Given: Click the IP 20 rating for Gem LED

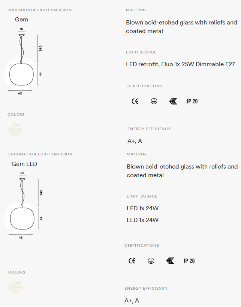Looking at the screenshot, I should pos(189,261).
